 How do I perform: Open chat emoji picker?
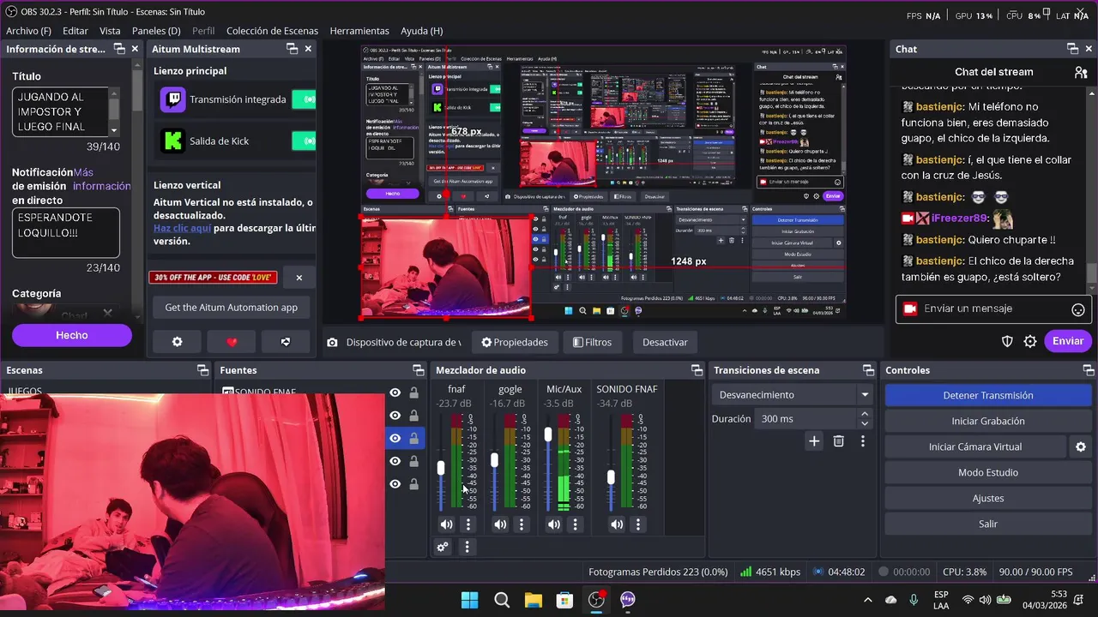click(1078, 309)
